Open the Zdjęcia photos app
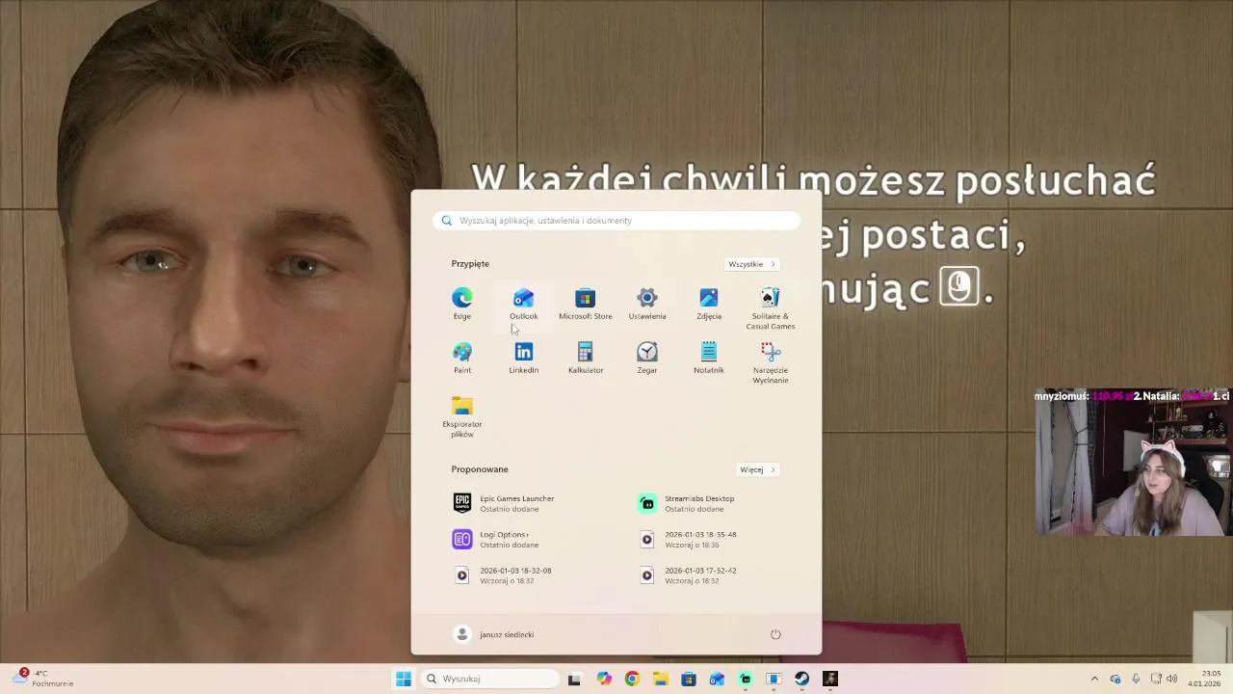 tap(709, 304)
